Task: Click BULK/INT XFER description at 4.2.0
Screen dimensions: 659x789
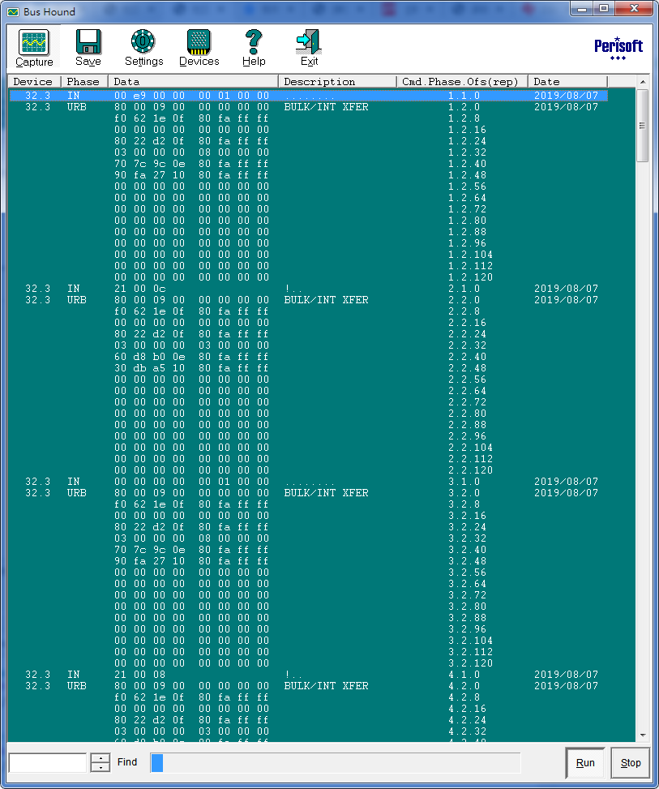Action: [x=326, y=686]
